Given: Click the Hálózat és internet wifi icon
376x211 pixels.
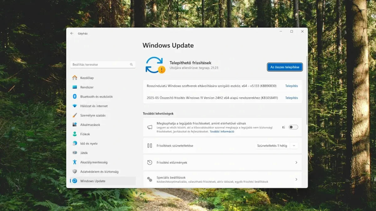Looking at the screenshot, I should 75,106.
